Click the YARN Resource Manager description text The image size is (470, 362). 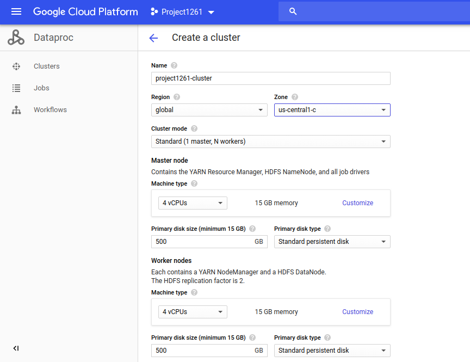click(260, 172)
